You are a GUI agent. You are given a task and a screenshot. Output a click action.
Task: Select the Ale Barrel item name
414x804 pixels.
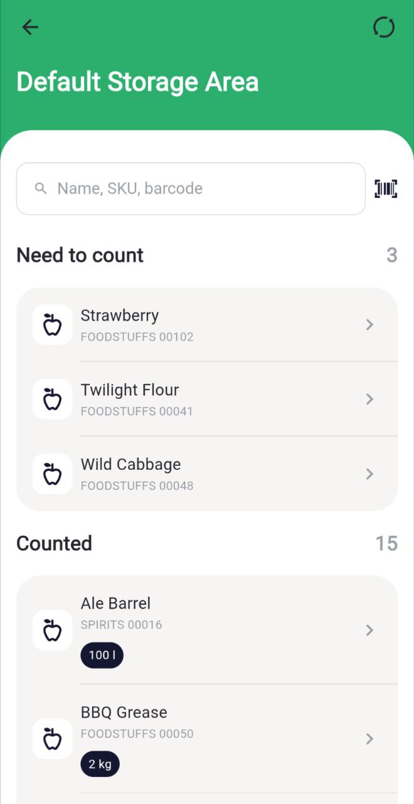pyautogui.click(x=115, y=603)
